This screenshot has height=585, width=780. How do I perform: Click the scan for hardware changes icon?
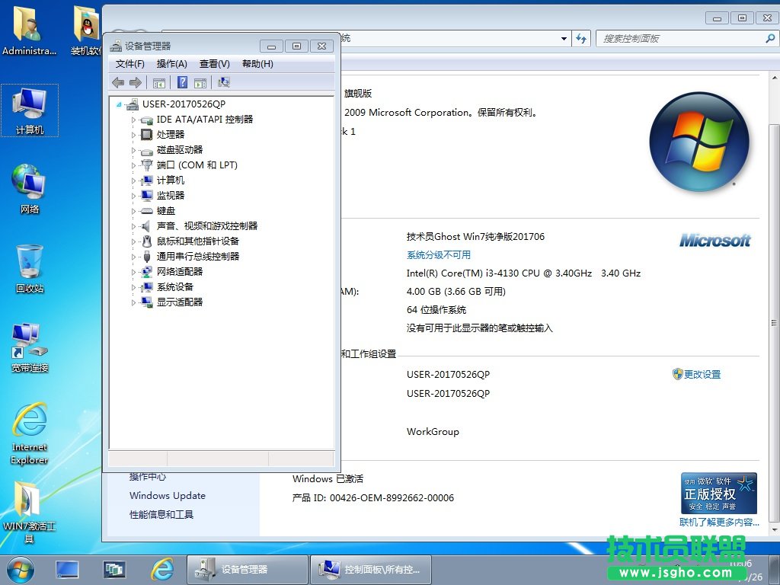coord(223,82)
